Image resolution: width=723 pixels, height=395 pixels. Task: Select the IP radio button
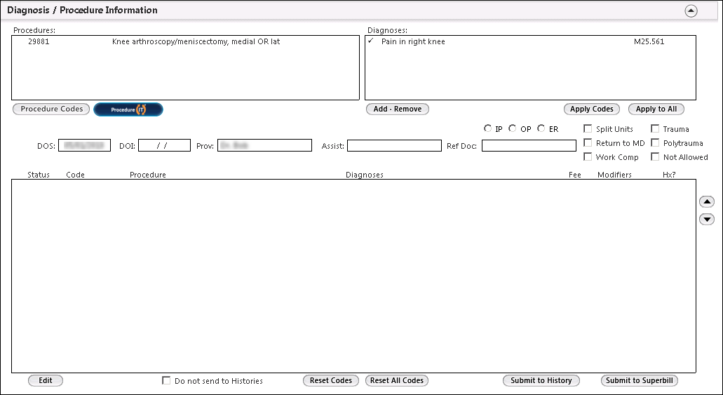[x=487, y=129]
